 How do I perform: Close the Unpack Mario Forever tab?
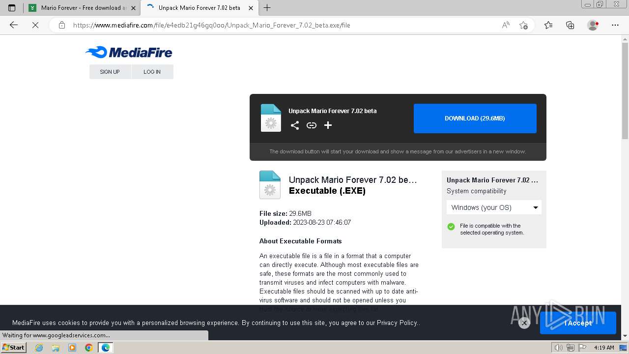251,8
